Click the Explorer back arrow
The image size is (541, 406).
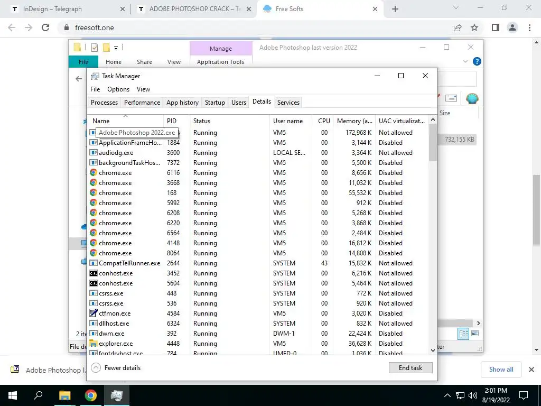click(x=79, y=79)
